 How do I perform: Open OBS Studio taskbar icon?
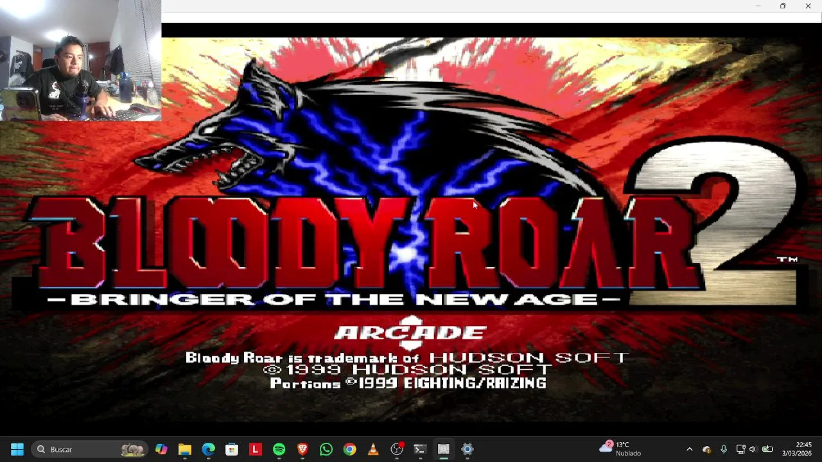tap(397, 449)
